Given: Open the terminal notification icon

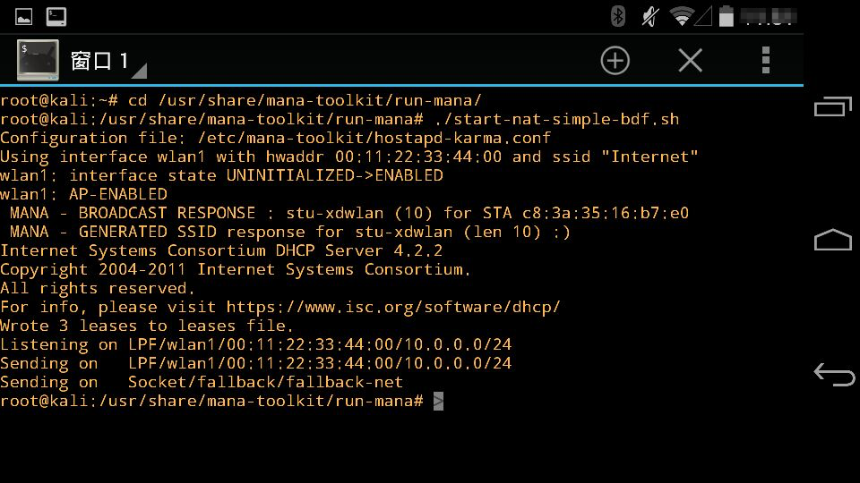Looking at the screenshot, I should (x=56, y=16).
